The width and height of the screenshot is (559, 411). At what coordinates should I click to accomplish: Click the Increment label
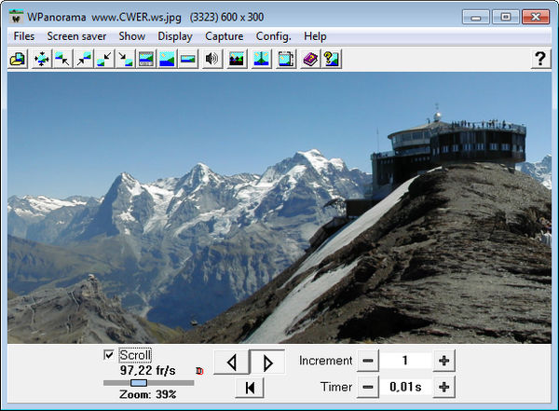coord(325,361)
